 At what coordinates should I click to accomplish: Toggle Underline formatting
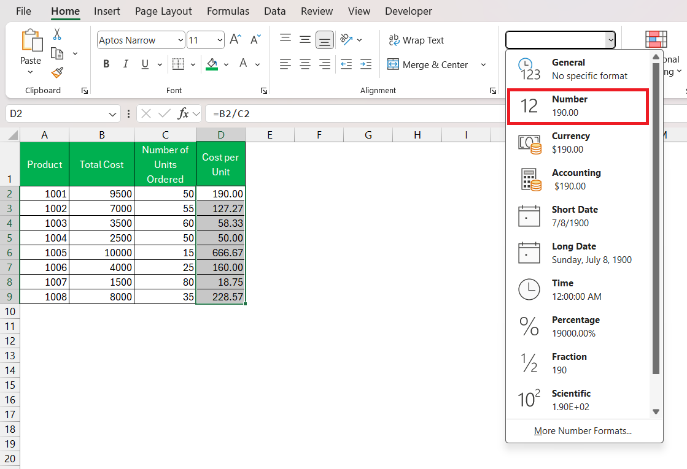[145, 64]
